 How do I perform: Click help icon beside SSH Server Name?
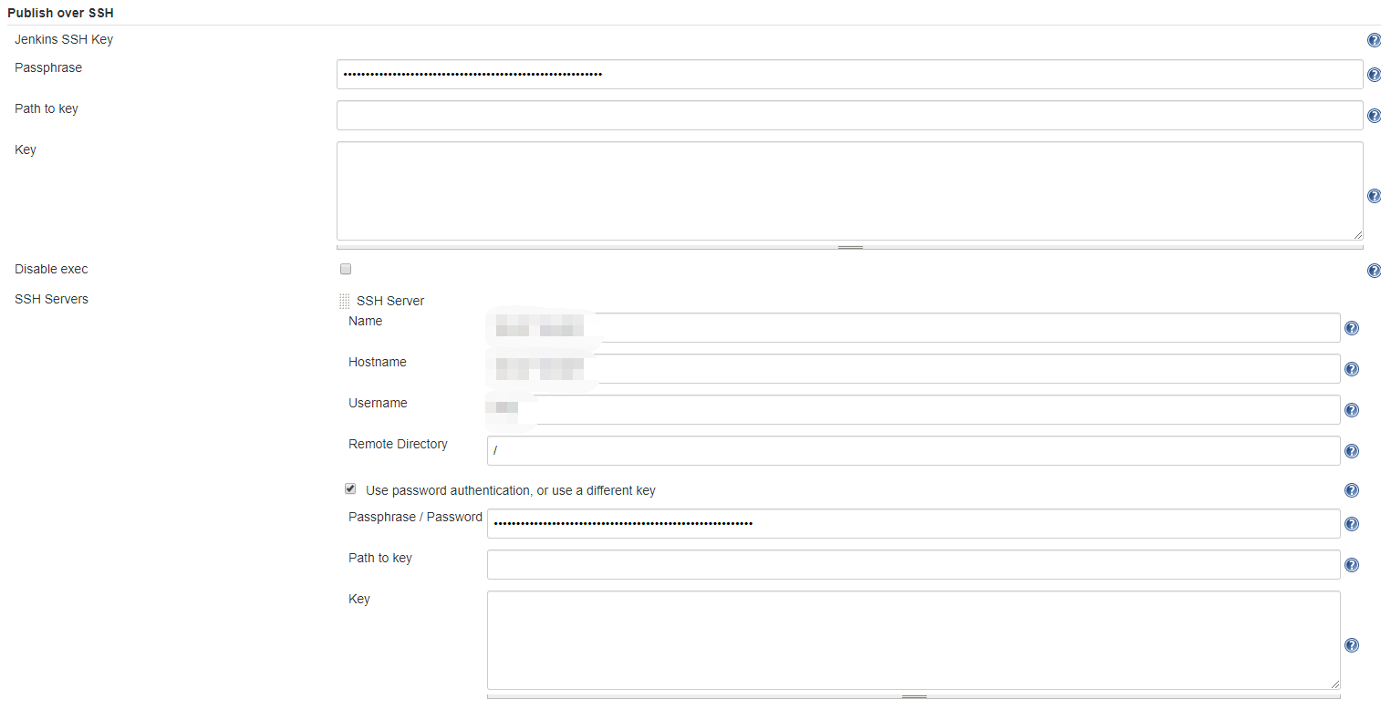coord(1352,327)
